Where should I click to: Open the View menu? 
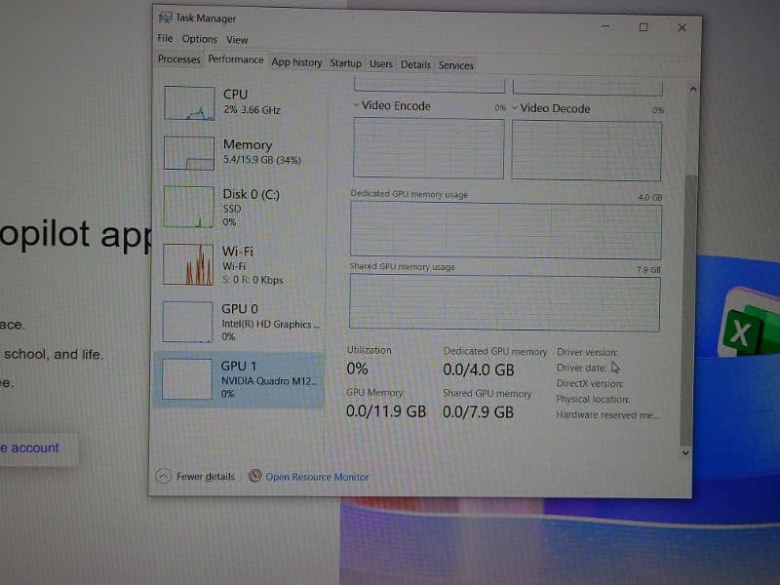[x=237, y=39]
